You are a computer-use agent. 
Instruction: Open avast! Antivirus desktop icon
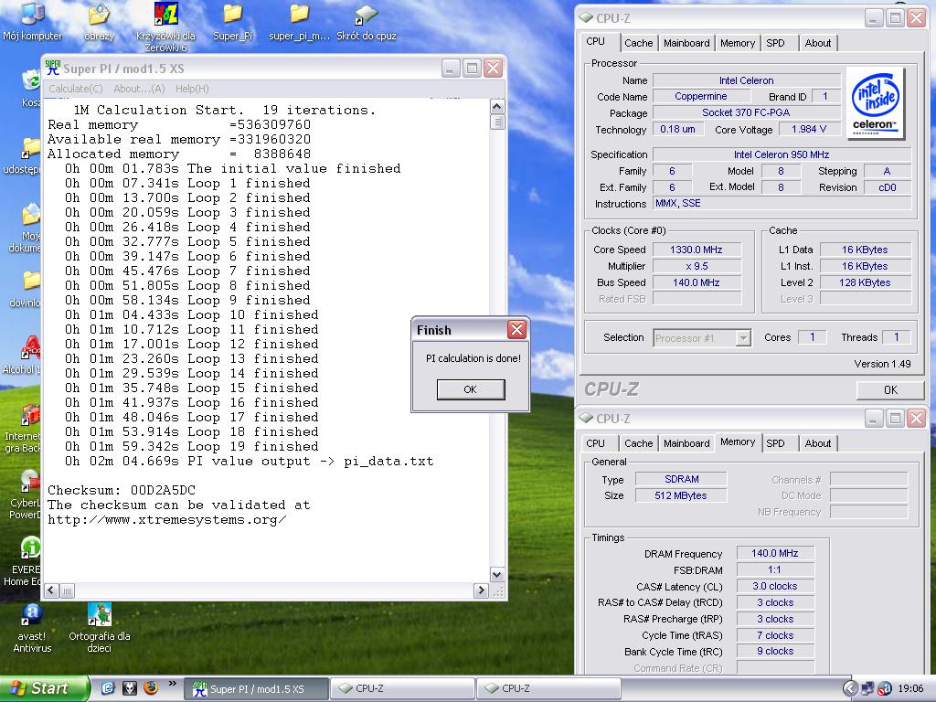32,614
